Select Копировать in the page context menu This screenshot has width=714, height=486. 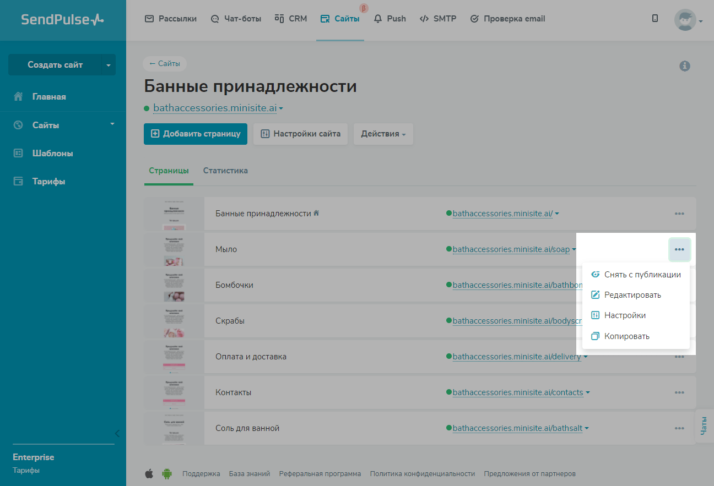pyautogui.click(x=626, y=336)
